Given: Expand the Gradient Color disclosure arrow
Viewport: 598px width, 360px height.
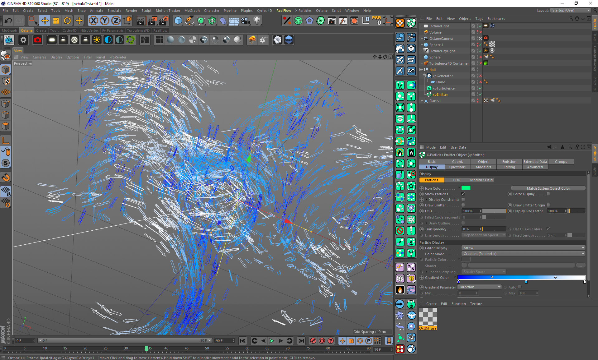Looking at the screenshot, I should click(x=455, y=277).
